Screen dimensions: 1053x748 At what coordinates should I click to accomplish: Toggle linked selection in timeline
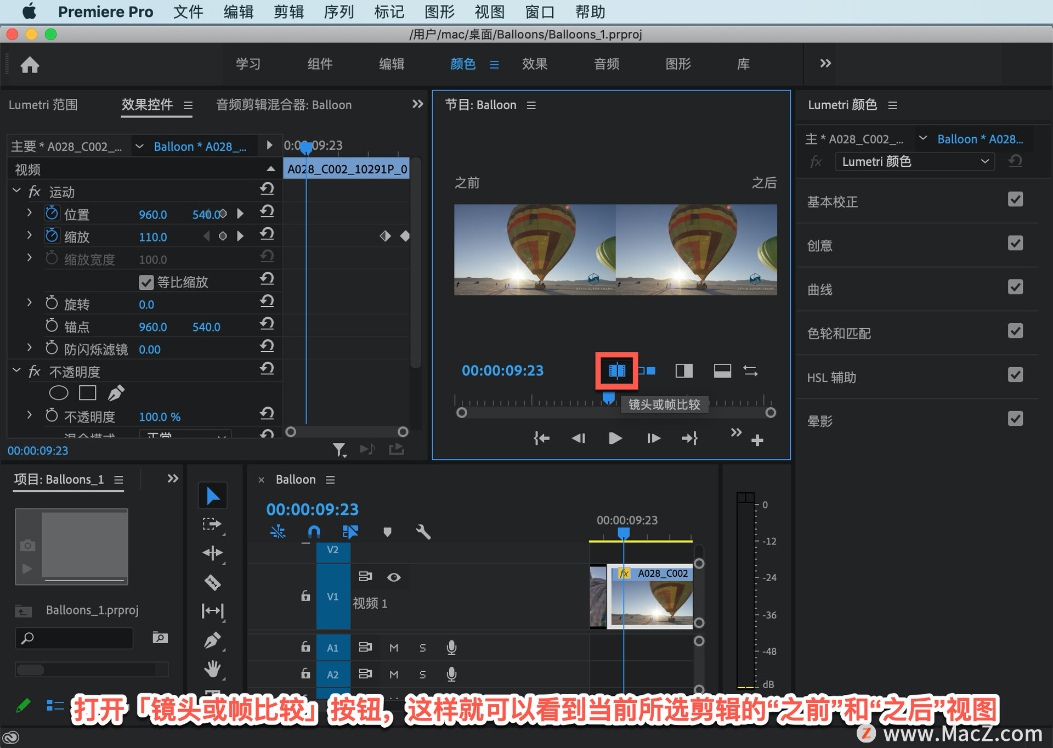[350, 532]
